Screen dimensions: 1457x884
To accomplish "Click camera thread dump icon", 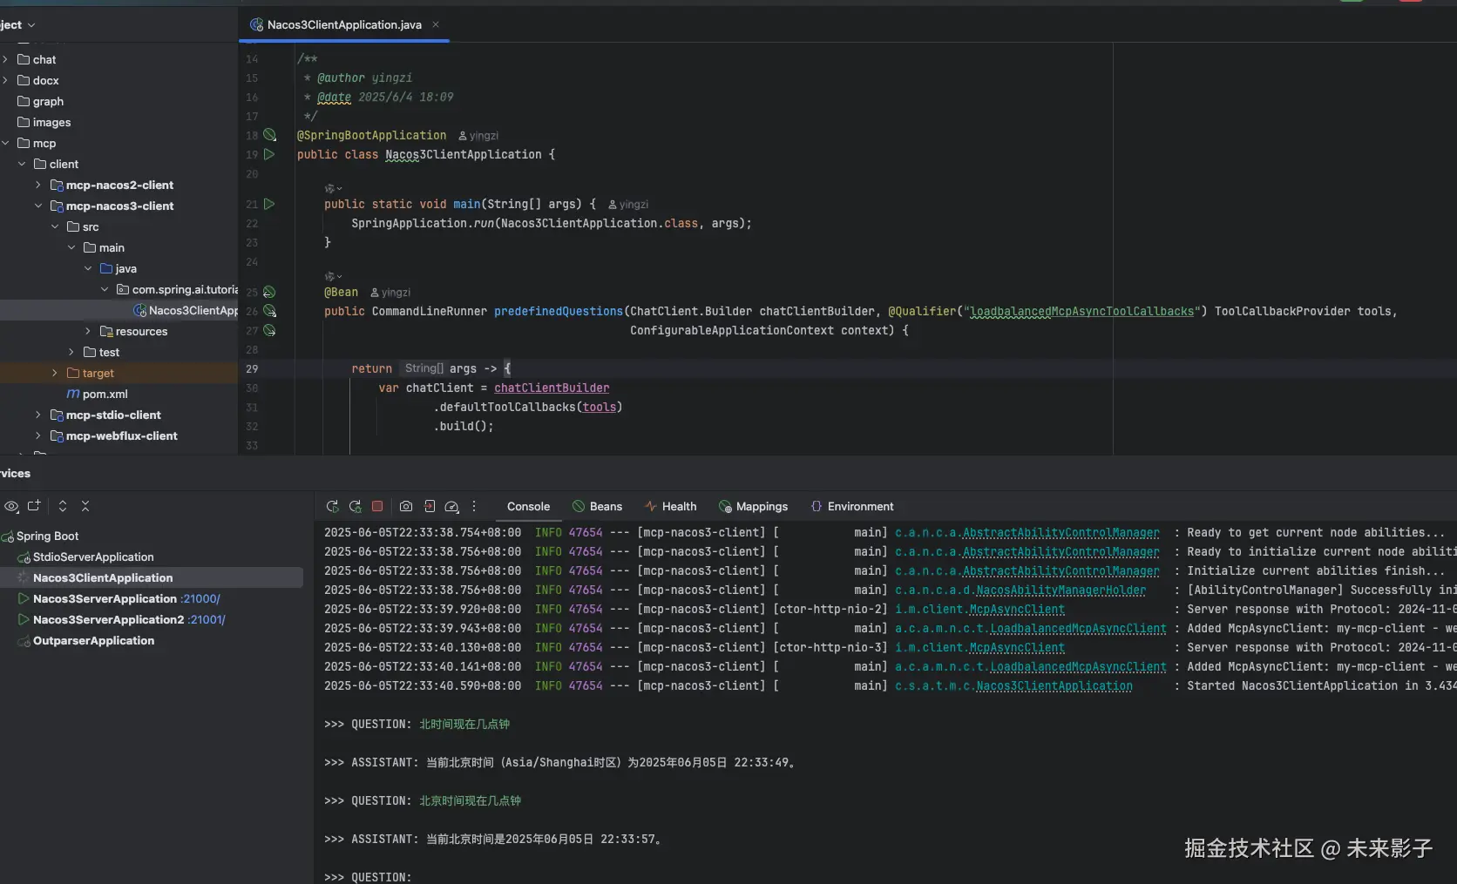I will (406, 506).
